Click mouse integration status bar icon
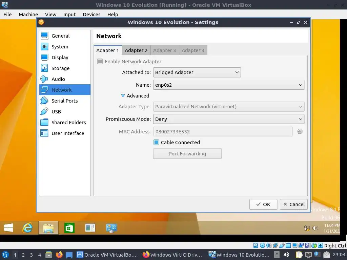 (314, 245)
